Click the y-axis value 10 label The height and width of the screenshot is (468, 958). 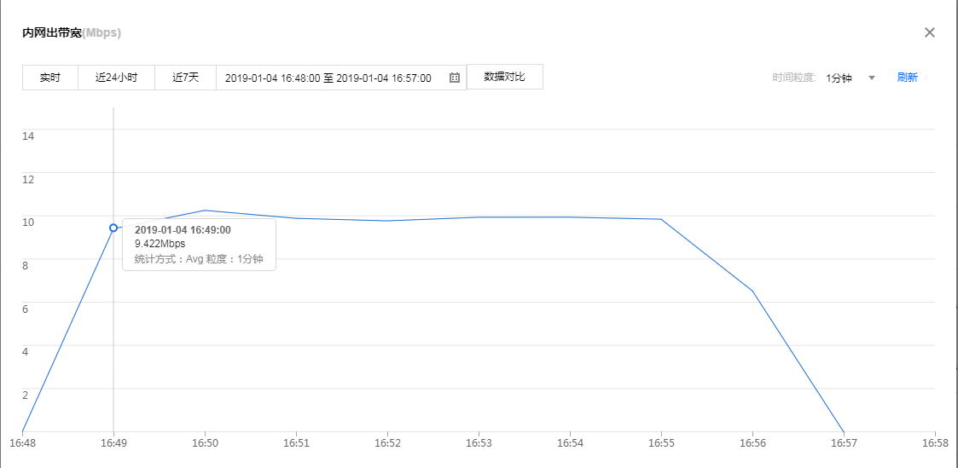[27, 222]
